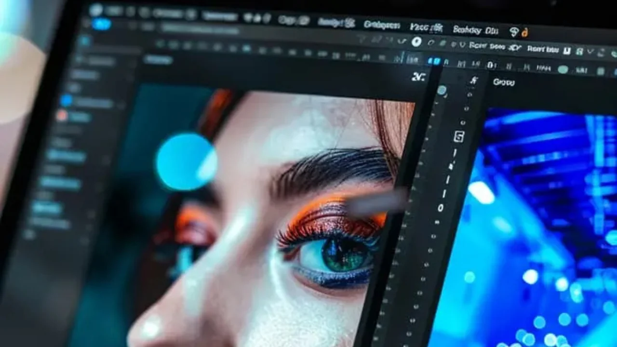
Task: Click the highlighted blue icon in the toolbar
Action: (434, 61)
